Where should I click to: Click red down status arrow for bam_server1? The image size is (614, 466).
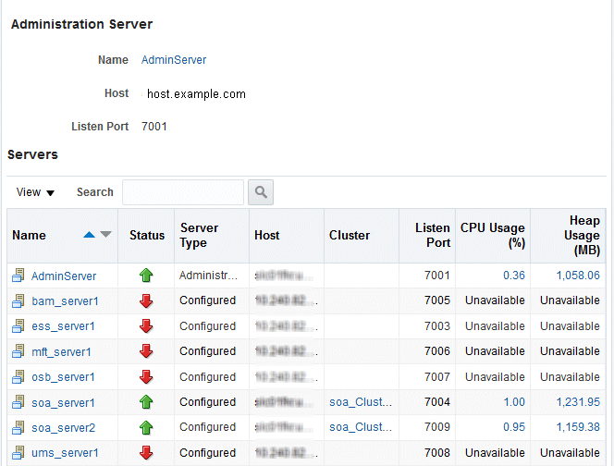point(146,300)
